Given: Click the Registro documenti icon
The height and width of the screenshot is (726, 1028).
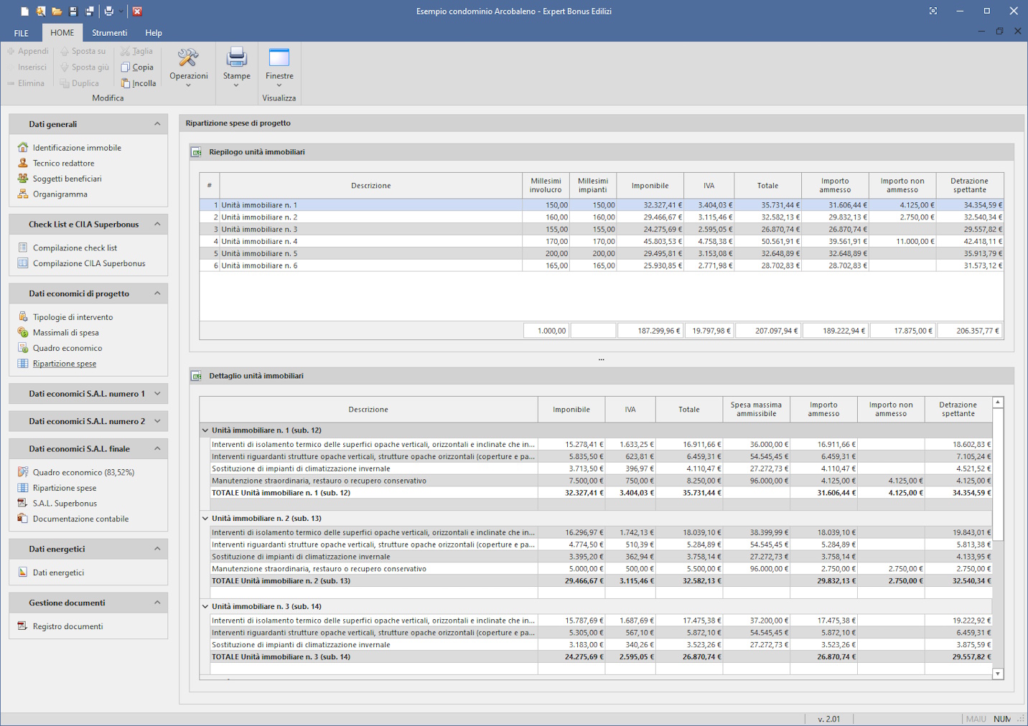Looking at the screenshot, I should (x=23, y=626).
